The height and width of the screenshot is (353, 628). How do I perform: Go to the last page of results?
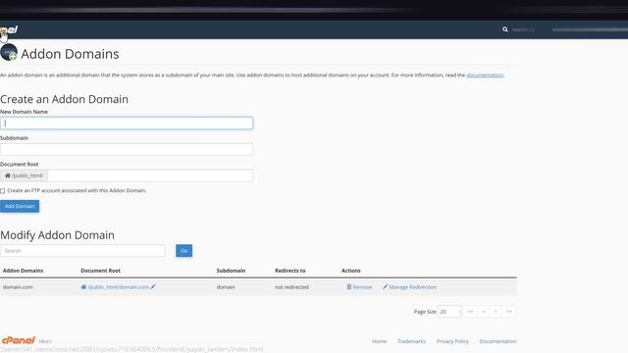509,312
